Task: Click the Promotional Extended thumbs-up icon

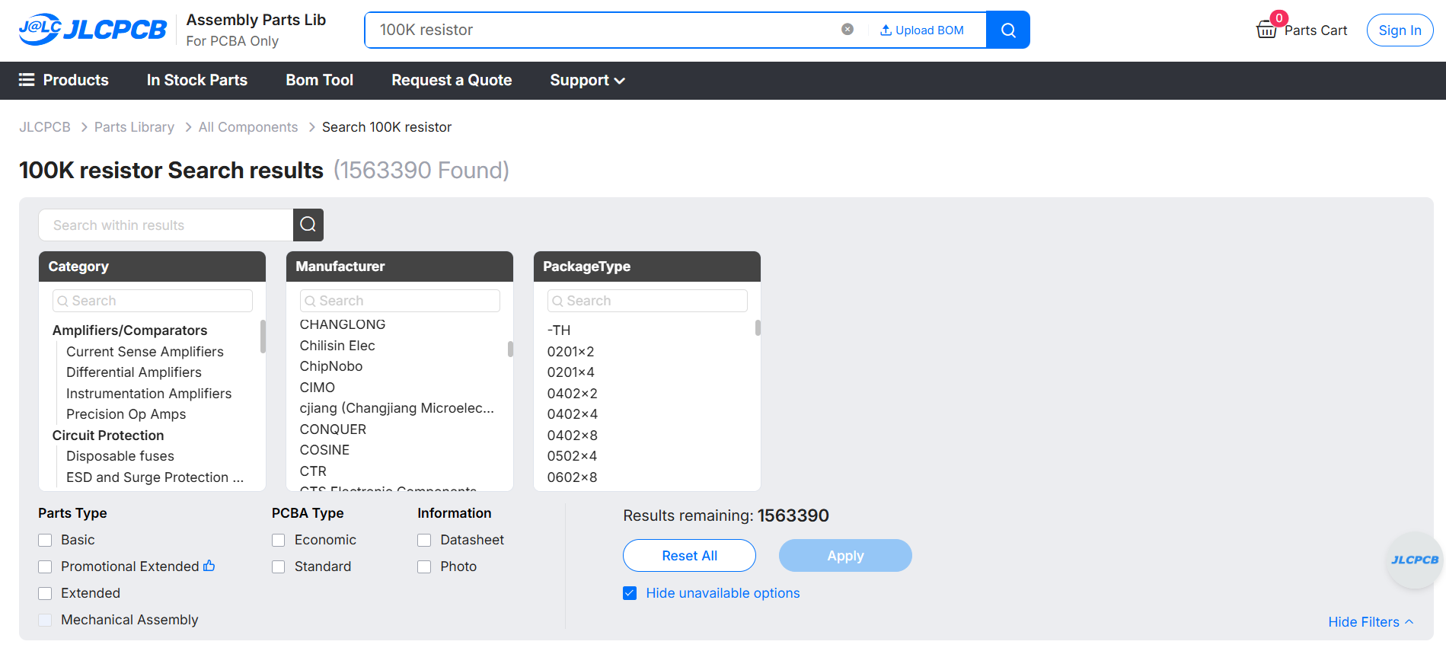Action: coord(209,566)
